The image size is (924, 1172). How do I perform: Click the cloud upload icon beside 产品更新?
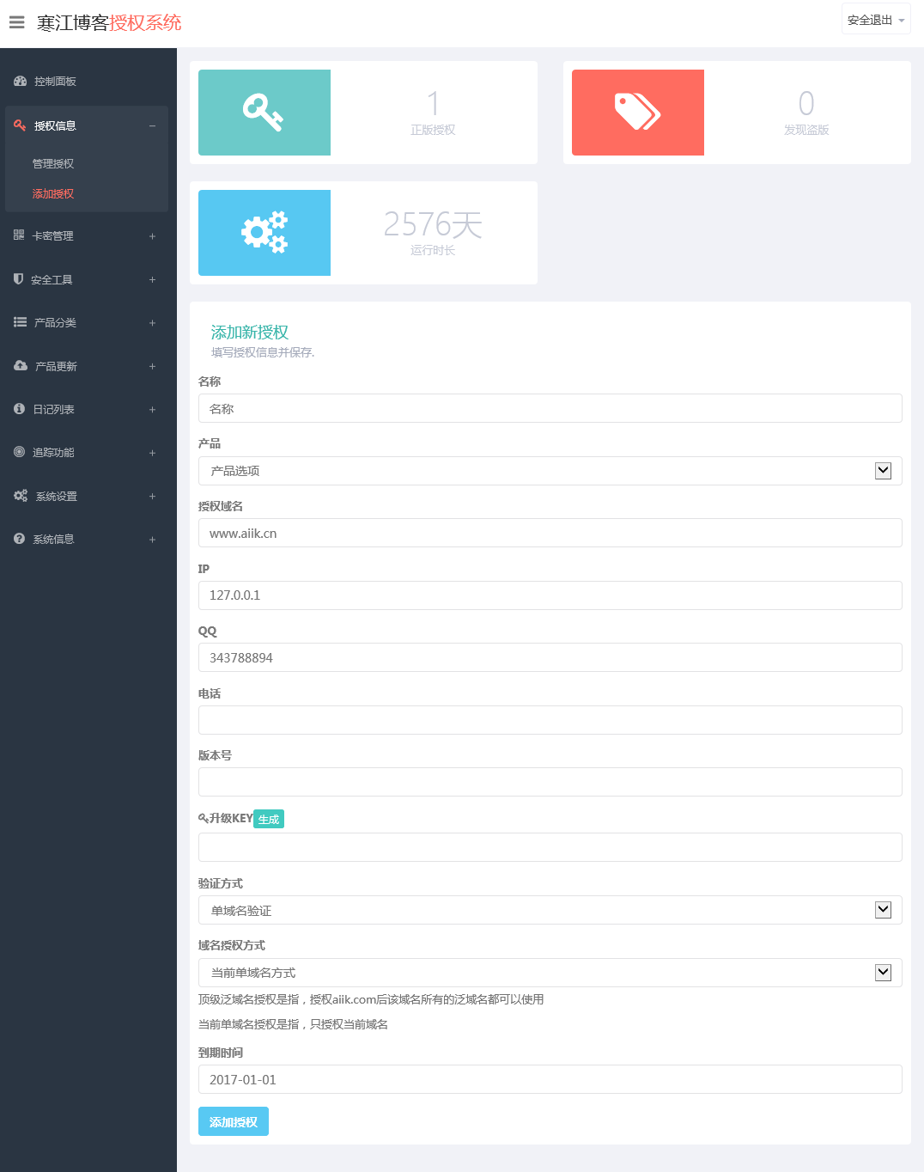coord(20,365)
